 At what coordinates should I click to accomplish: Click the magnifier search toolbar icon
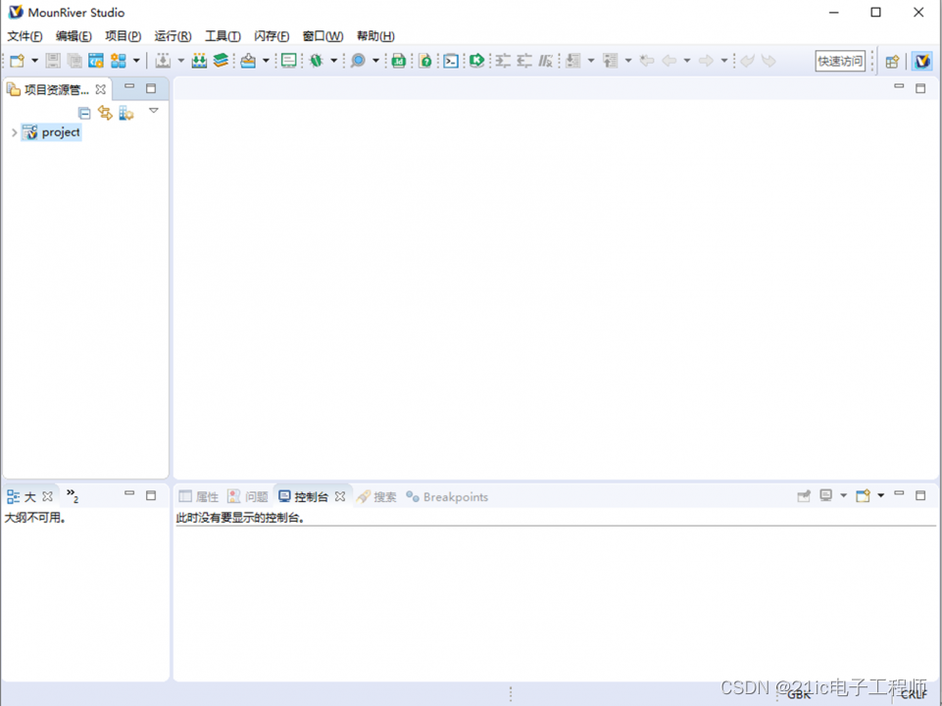[x=358, y=61]
